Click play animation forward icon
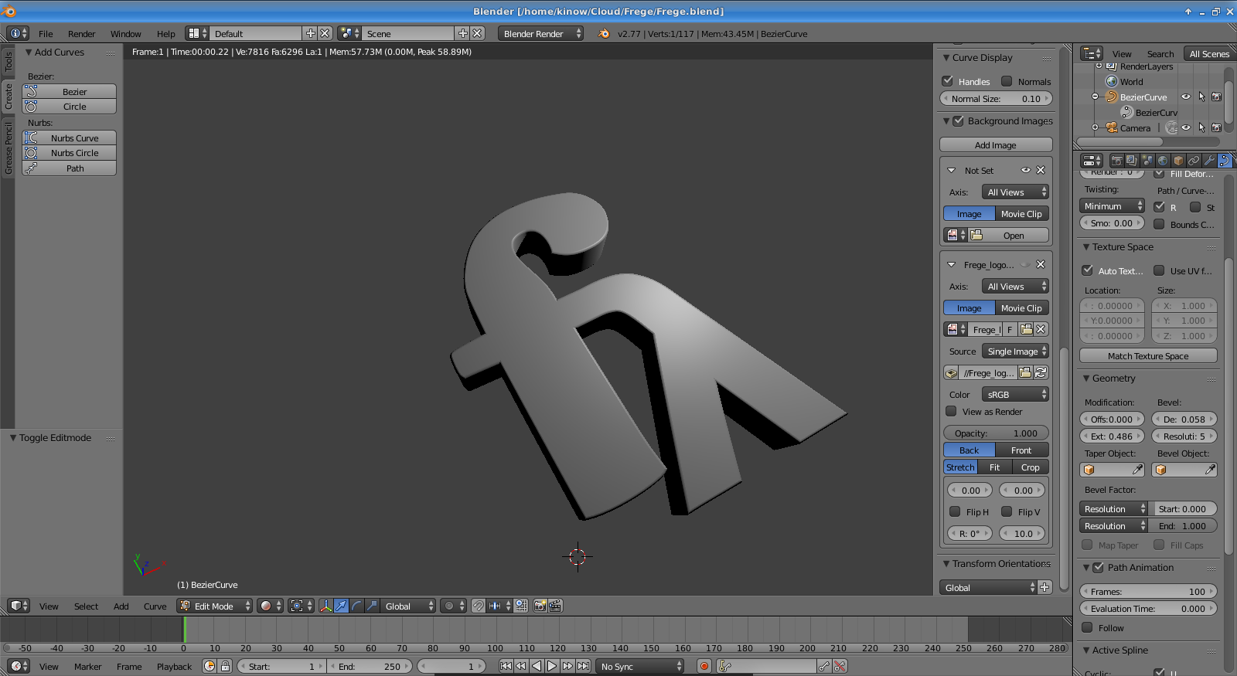 [x=552, y=666]
